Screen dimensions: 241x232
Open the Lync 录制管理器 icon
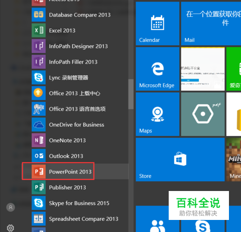pyautogui.click(x=39, y=78)
